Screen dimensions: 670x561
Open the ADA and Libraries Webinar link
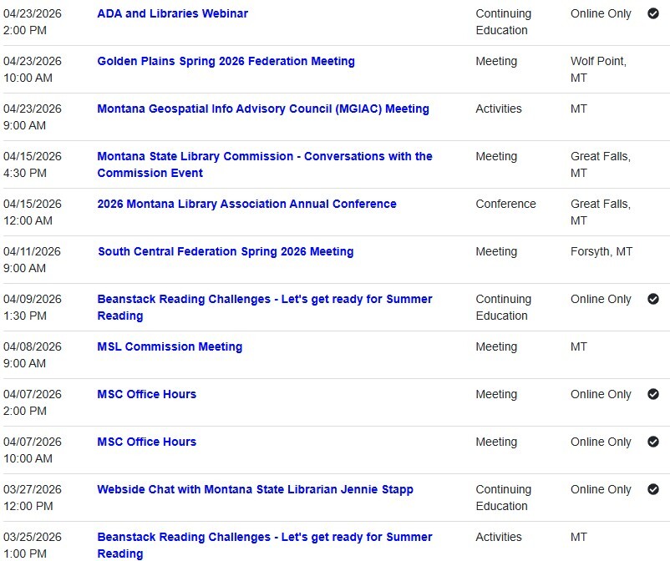[172, 13]
